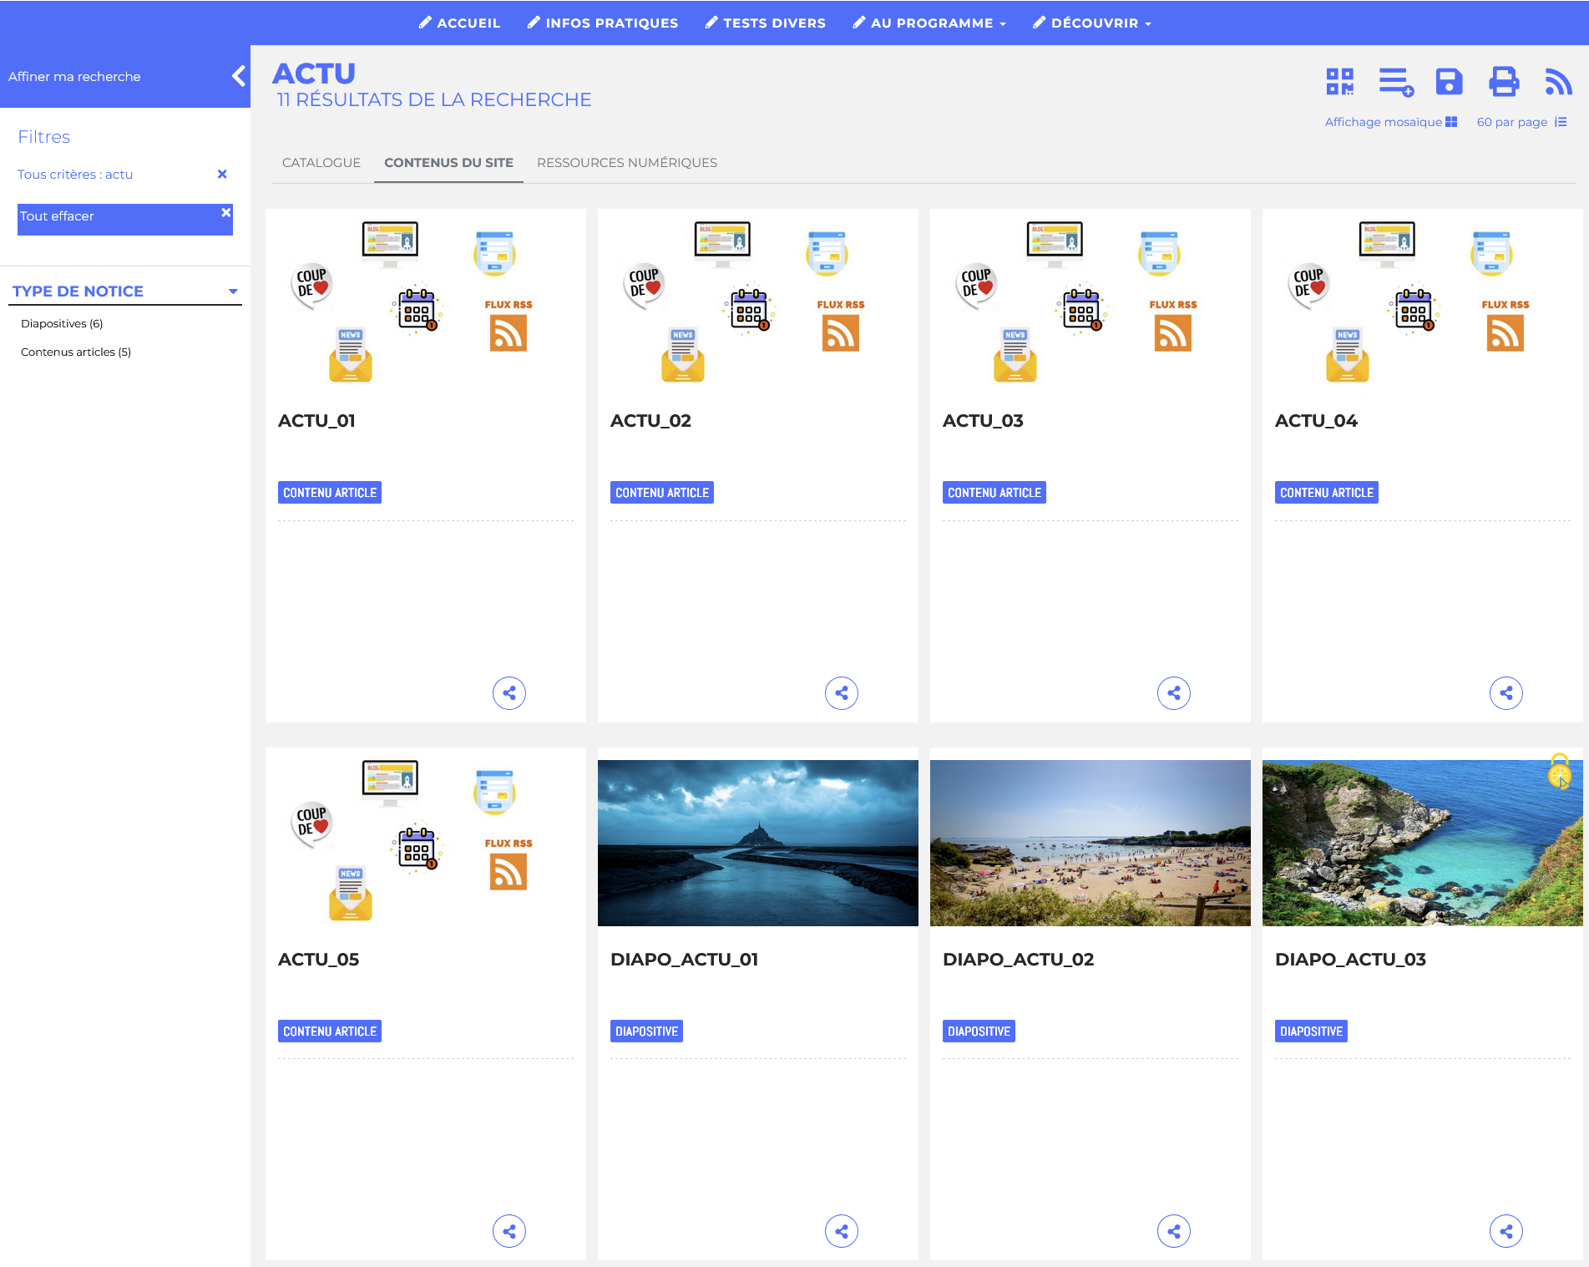Click the lock icon on DIAPO_ACTU_03
Viewport: 1589px width, 1267px height.
tap(1559, 772)
